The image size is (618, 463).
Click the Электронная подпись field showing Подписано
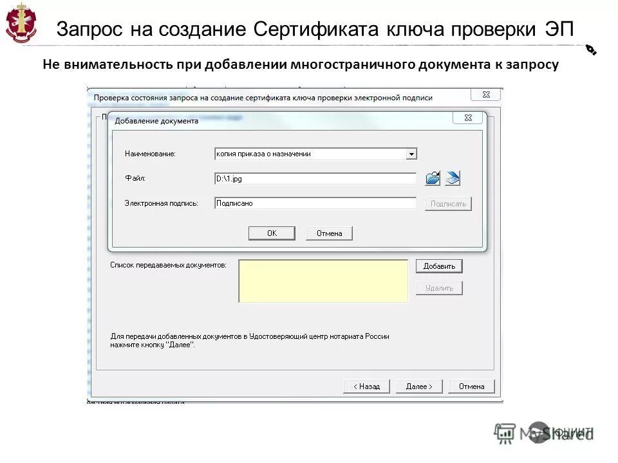(315, 203)
